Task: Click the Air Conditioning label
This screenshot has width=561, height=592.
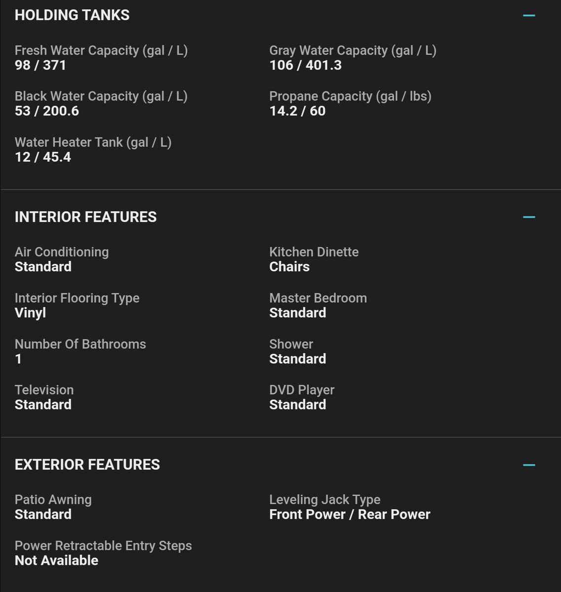Action: (x=62, y=252)
